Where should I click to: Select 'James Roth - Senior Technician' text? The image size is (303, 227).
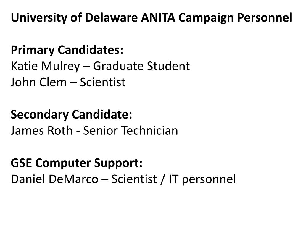pyautogui.click(x=94, y=130)
